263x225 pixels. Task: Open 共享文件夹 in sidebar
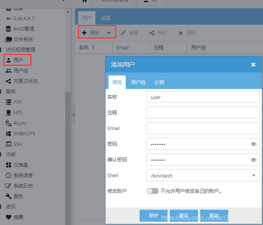coord(25,81)
